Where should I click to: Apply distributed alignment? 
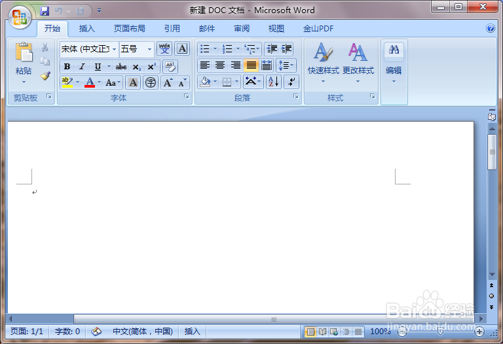[x=267, y=65]
